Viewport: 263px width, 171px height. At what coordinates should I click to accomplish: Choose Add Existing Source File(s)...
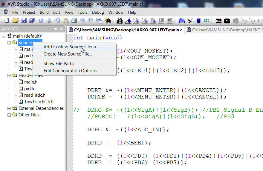coord(74,47)
